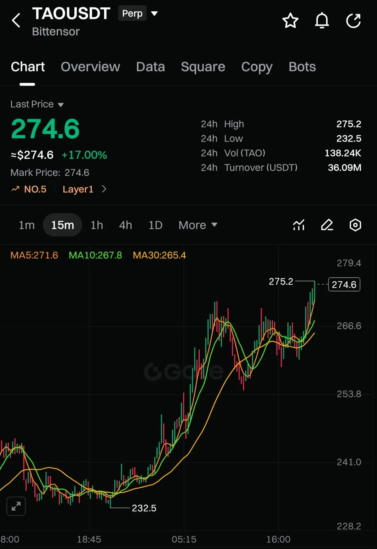This screenshot has width=377, height=549.
Task: Select the Chart tab
Action: (x=28, y=67)
